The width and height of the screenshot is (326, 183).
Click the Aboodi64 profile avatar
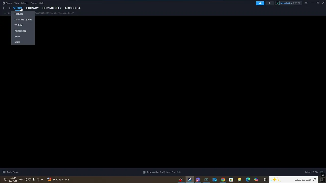coord(277,3)
